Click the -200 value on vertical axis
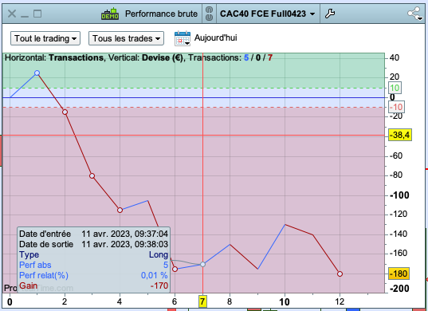The height and width of the screenshot is (311, 428). point(399,289)
